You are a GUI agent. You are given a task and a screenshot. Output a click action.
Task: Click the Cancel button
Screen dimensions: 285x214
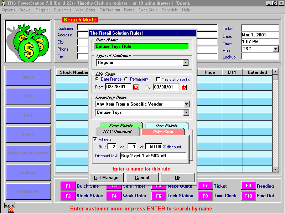(x=142, y=178)
